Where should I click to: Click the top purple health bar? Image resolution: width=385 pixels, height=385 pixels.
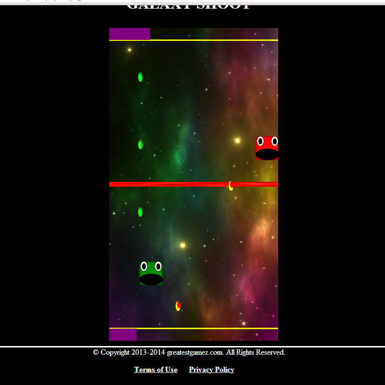129,34
